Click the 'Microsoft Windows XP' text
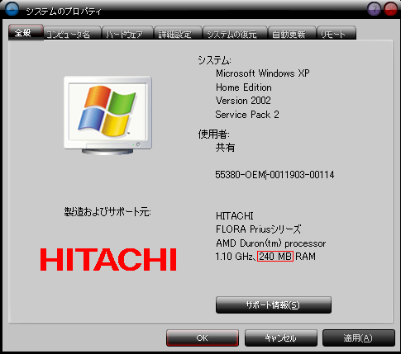Screen dimensions: 401x354 tap(262, 73)
